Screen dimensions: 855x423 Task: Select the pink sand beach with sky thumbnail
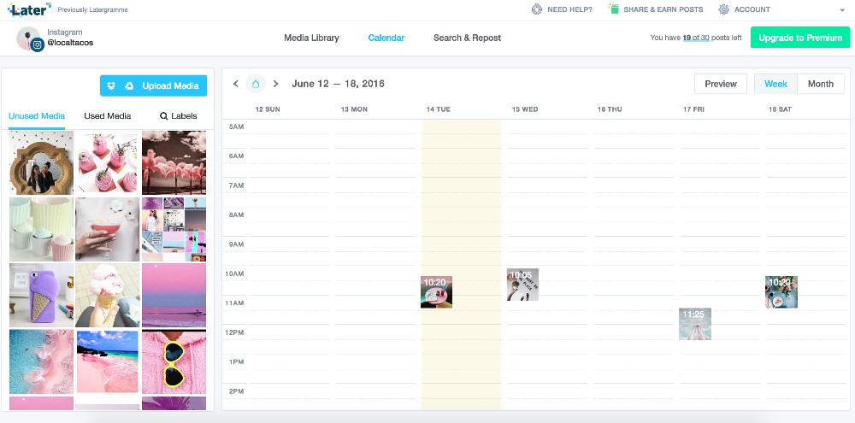pyautogui.click(x=108, y=362)
